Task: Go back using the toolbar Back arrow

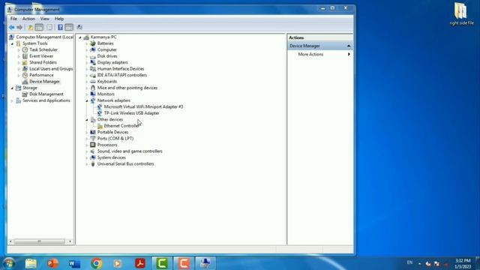Action: coord(12,27)
